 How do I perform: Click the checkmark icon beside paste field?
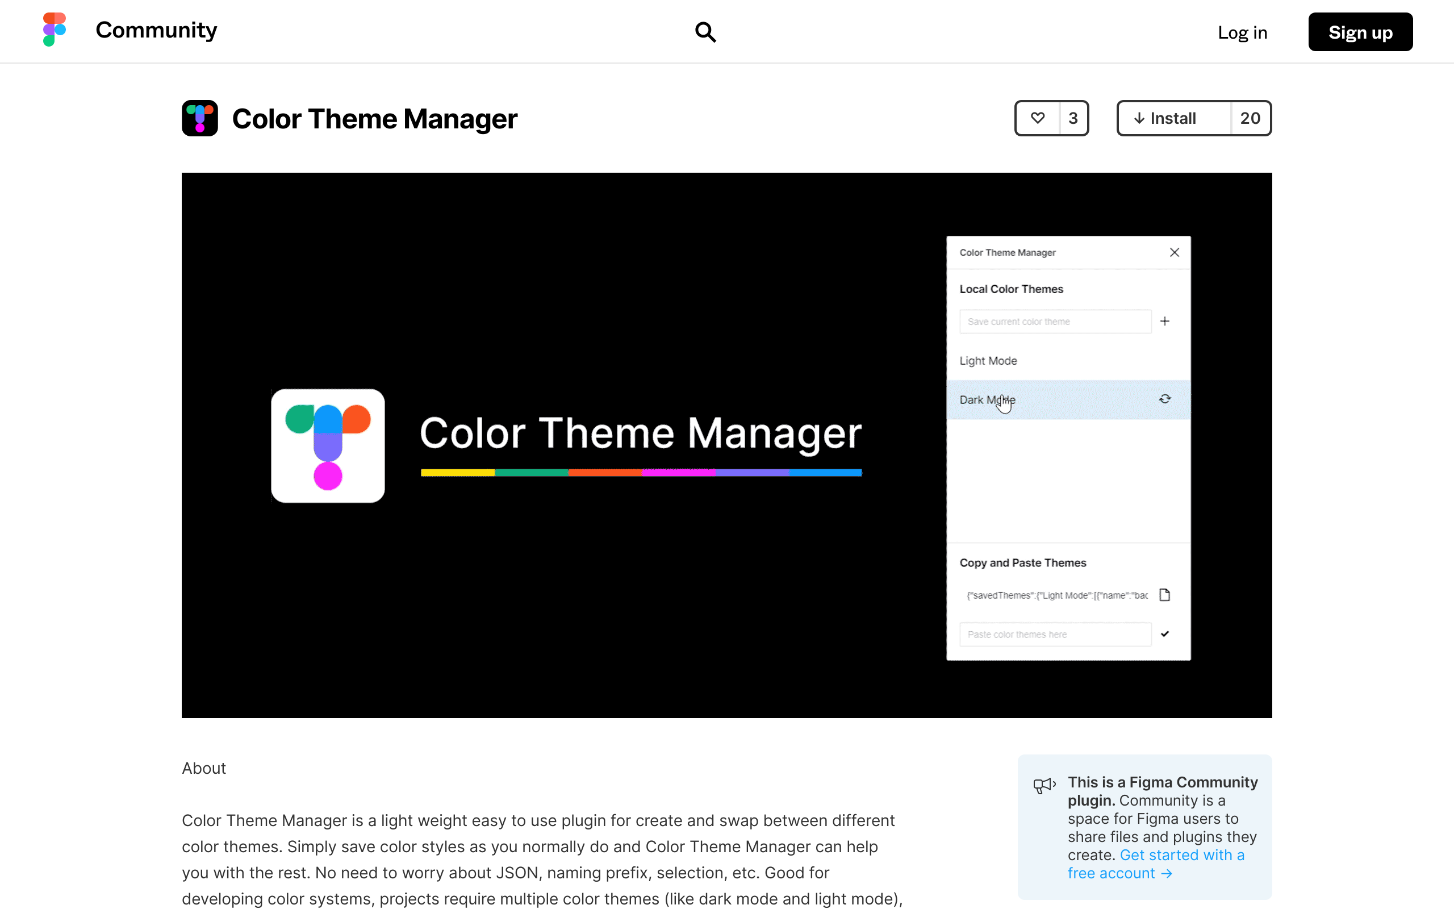tap(1165, 633)
